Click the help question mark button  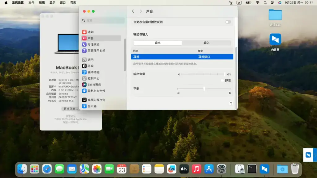point(231,103)
